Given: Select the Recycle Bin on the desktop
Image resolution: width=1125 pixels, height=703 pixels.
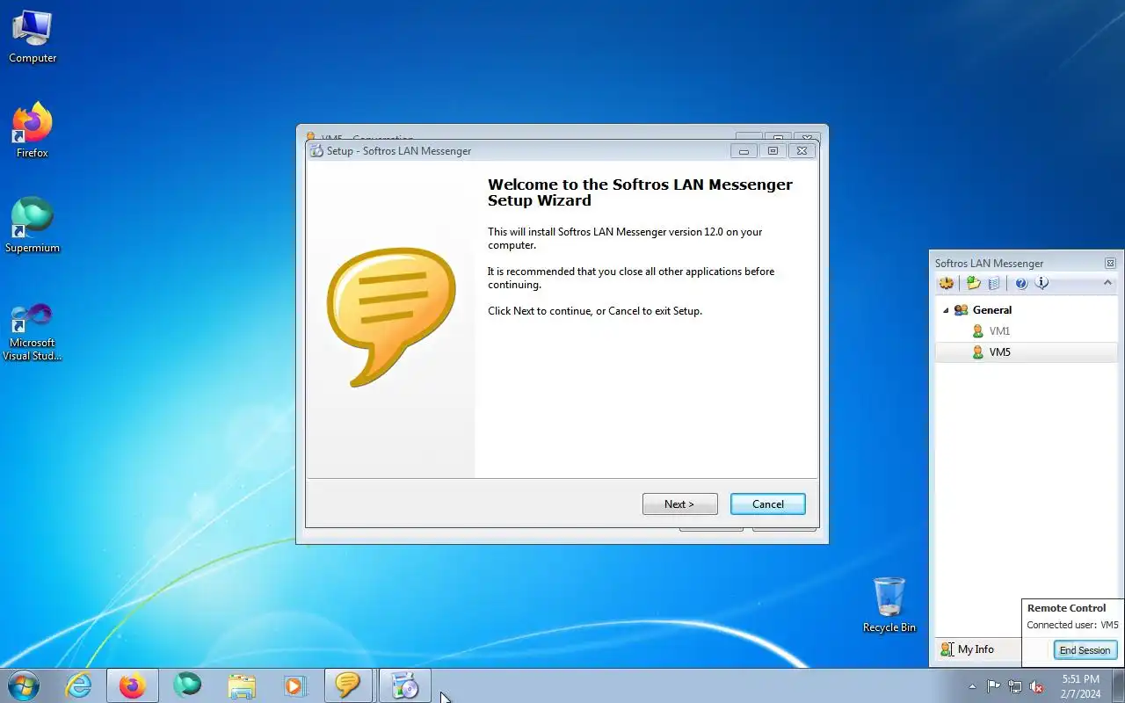Looking at the screenshot, I should [x=889, y=605].
